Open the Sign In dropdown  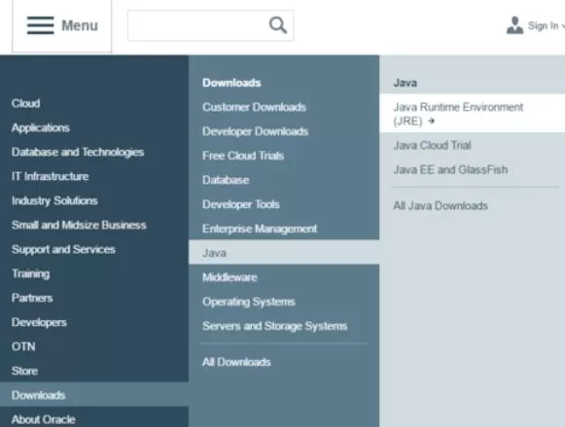pos(546,25)
